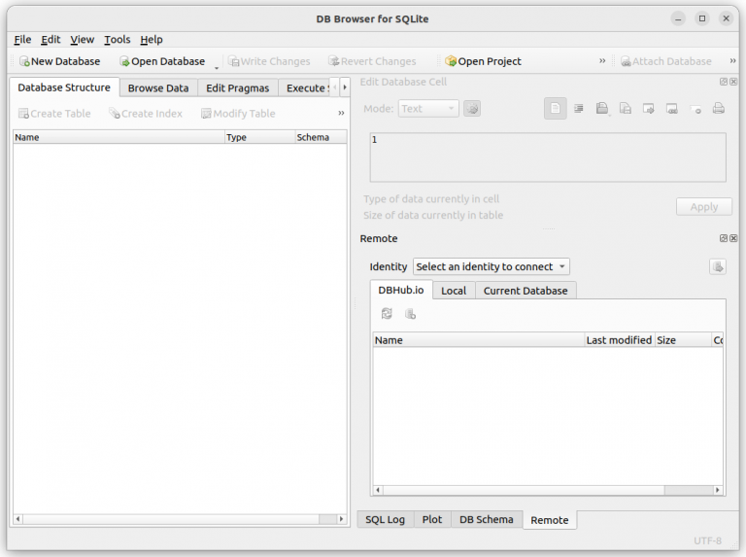Open the Help menu
This screenshot has width=746, height=557.
click(152, 40)
